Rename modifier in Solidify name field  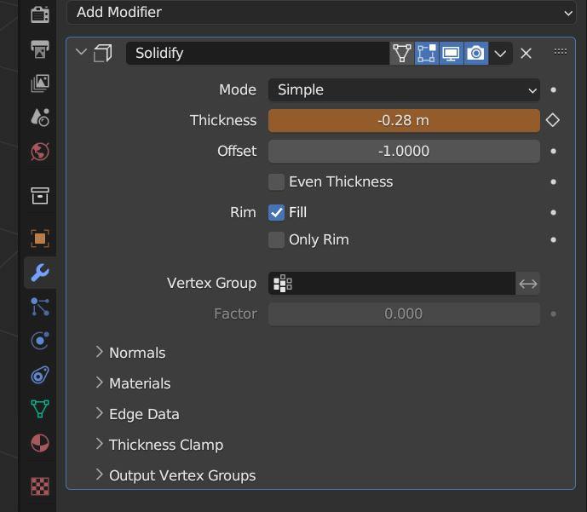[257, 53]
